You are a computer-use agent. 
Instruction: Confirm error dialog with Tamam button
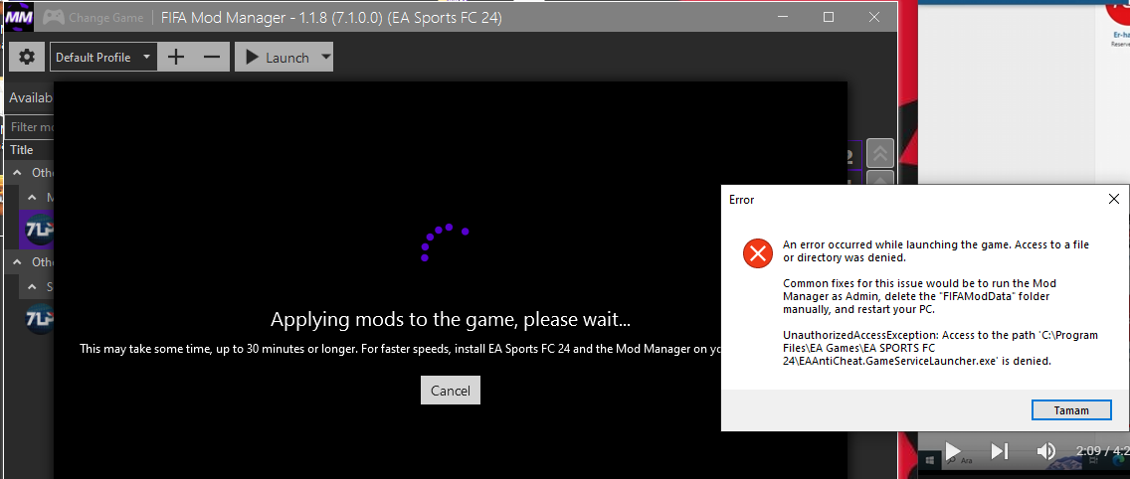(1071, 409)
